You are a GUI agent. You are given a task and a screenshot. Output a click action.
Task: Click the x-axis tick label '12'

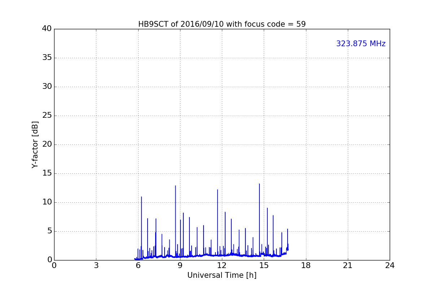coord(222,266)
